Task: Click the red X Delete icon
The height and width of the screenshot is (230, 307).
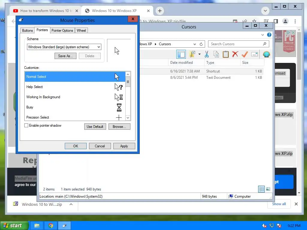Action: tap(235, 54)
